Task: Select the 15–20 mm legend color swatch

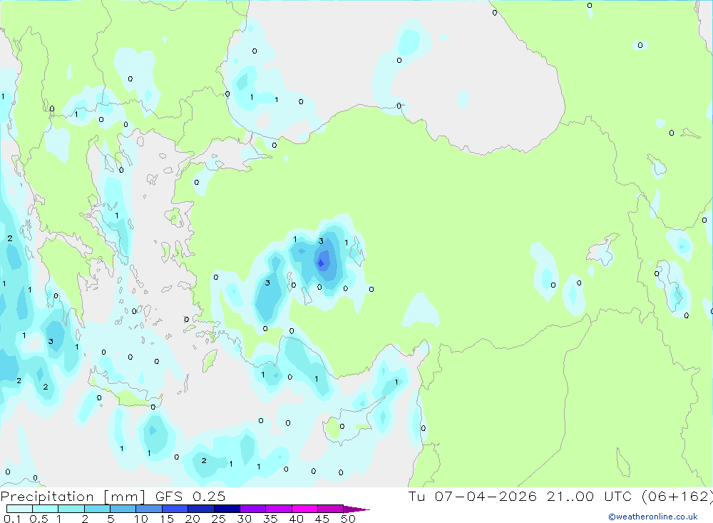Action: coord(175,509)
